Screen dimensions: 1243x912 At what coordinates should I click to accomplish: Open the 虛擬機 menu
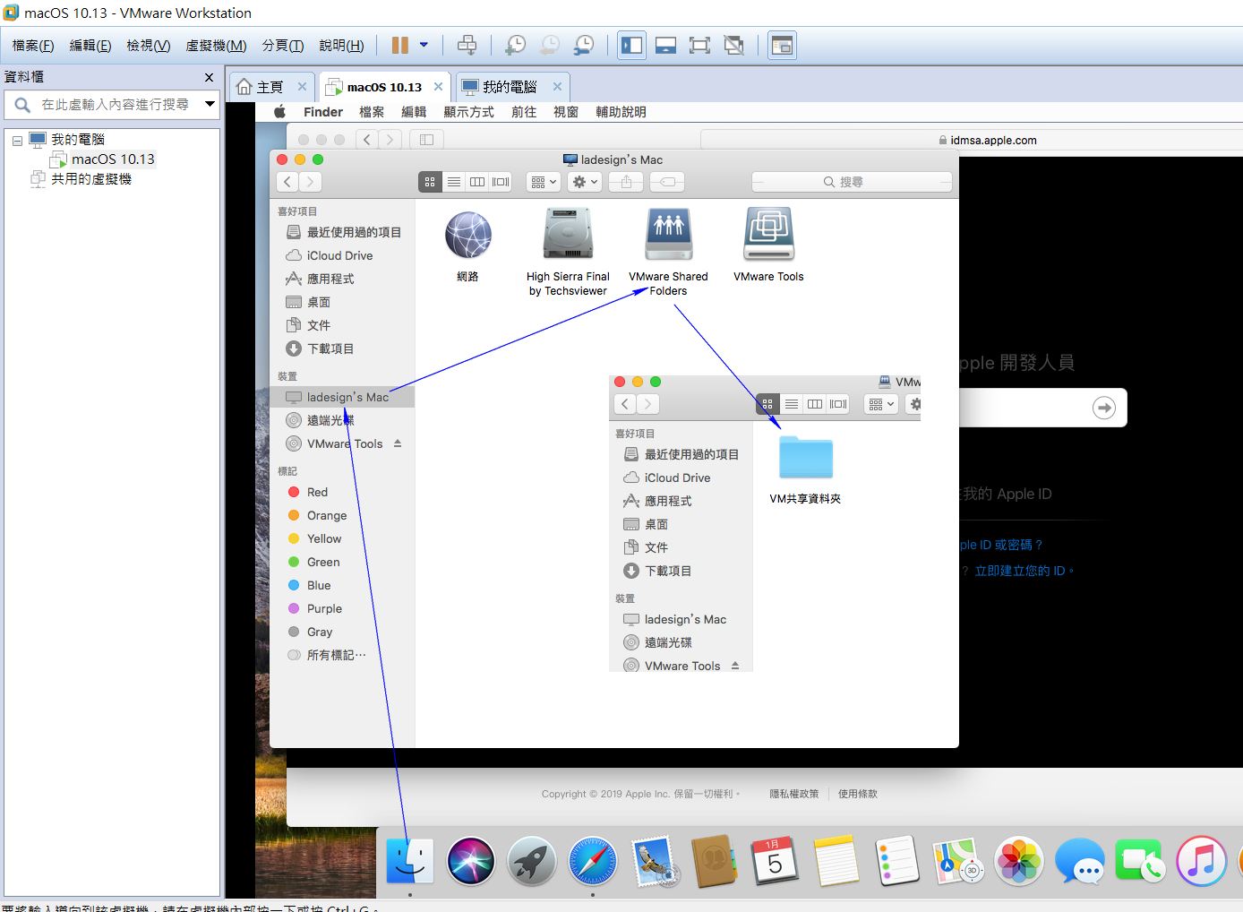click(215, 46)
